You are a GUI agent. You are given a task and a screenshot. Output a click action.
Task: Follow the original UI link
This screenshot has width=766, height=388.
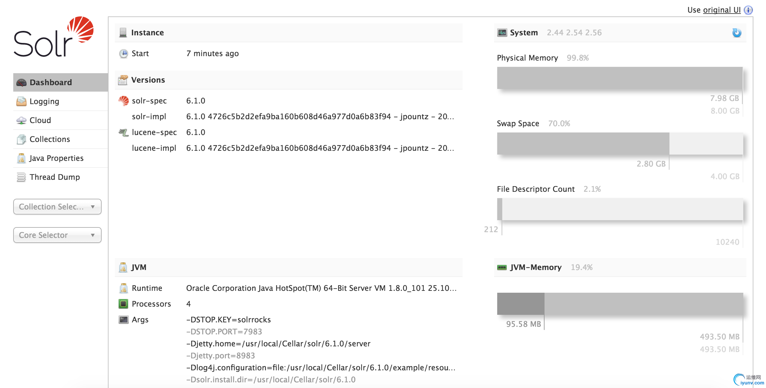(722, 10)
